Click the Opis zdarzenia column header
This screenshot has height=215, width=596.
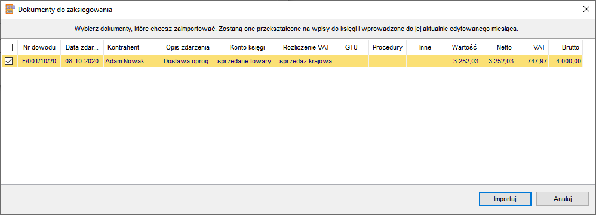pyautogui.click(x=189, y=48)
